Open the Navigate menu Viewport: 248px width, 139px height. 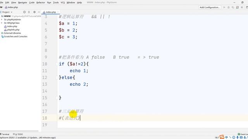22,3
